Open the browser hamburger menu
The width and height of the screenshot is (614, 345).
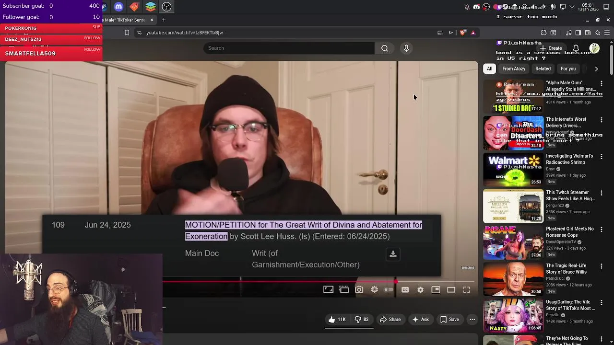(607, 33)
